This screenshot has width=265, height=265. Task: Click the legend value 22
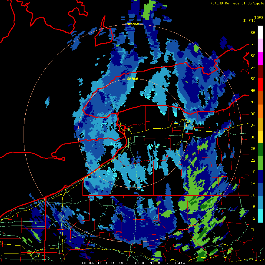click(x=253, y=160)
